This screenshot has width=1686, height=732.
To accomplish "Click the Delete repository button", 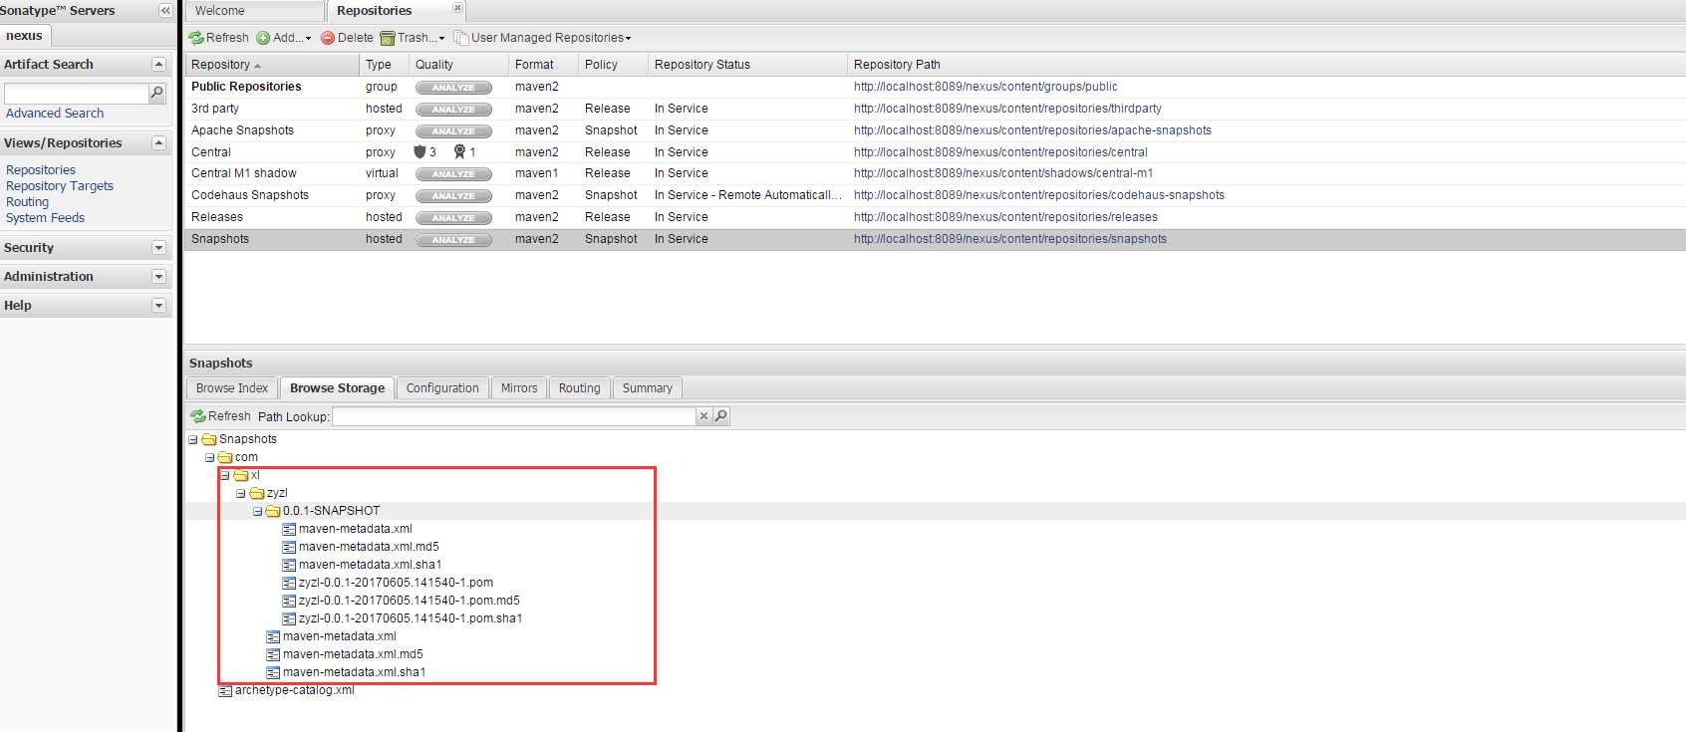I will tap(347, 38).
